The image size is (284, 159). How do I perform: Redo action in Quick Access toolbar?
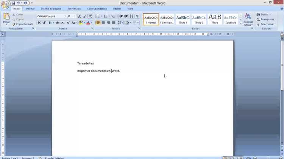[25, 3]
